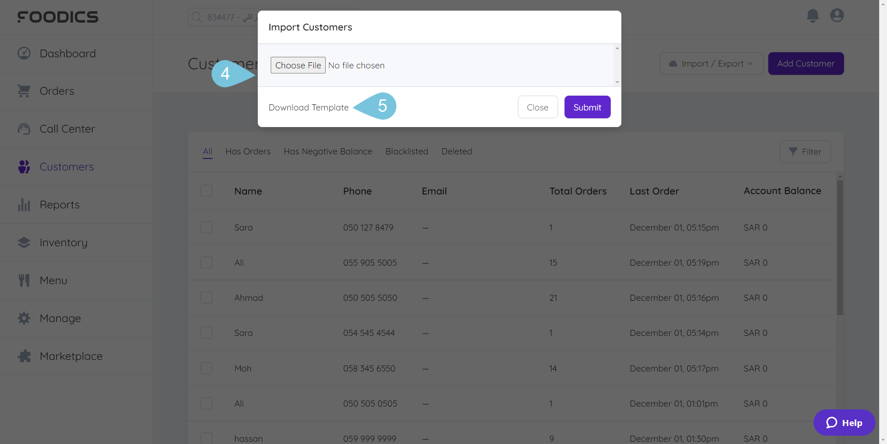Screen dimensions: 887x444
Task: Click the Call Center headset icon
Action: pyautogui.click(x=24, y=129)
